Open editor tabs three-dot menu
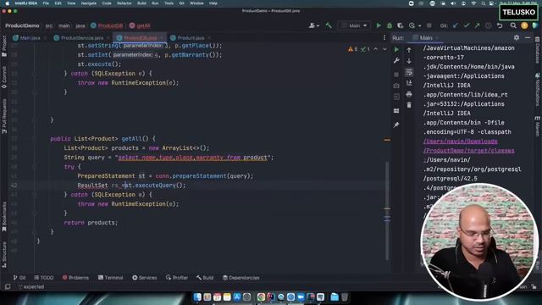Image resolution: width=542 pixels, height=305 pixels. 384,37
